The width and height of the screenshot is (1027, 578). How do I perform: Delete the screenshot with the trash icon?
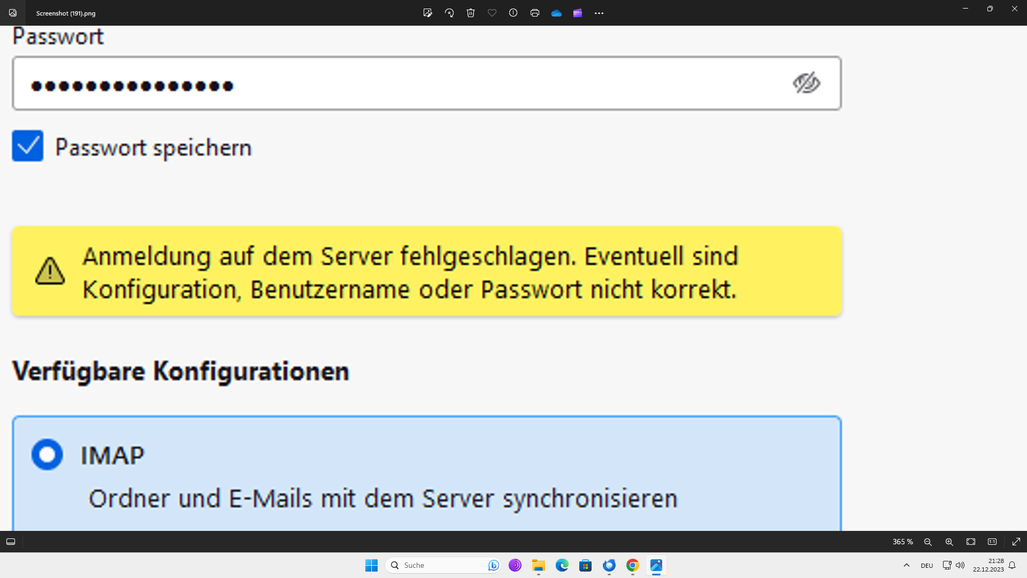(x=471, y=13)
